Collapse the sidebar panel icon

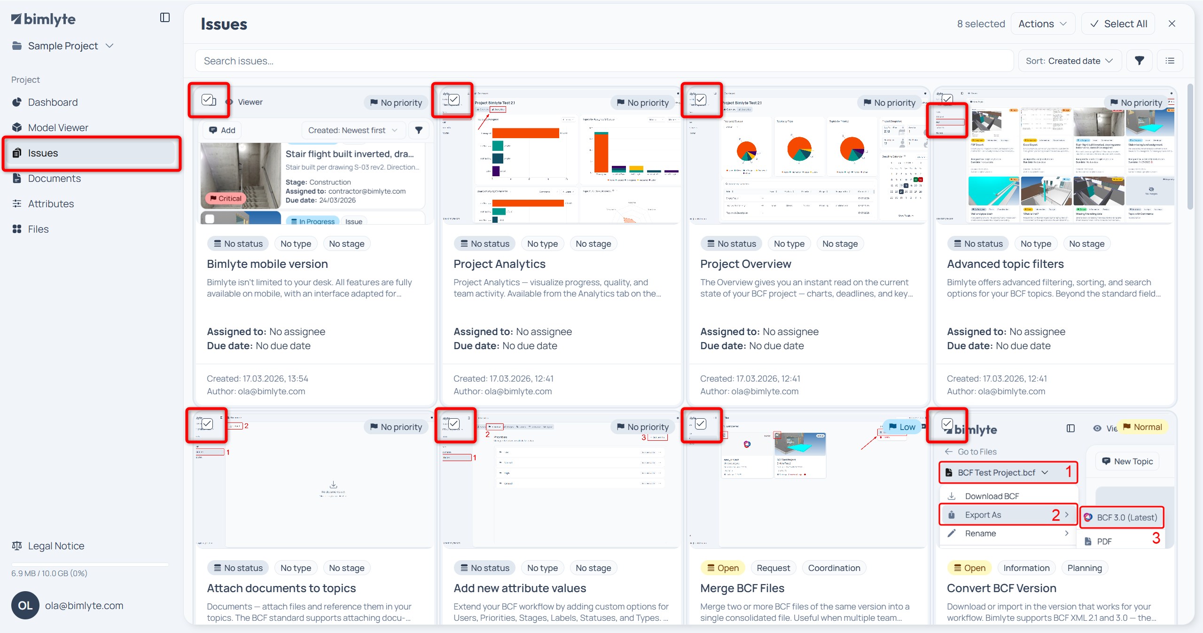165,18
